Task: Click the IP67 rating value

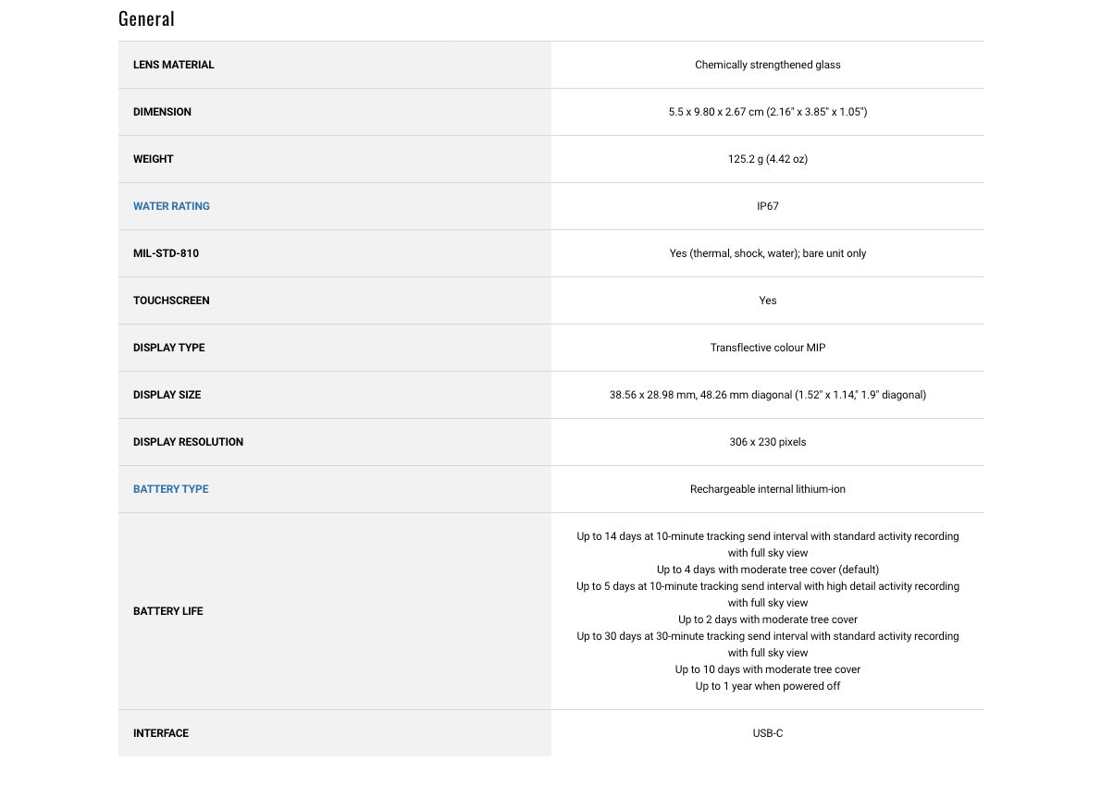Action: point(767,206)
